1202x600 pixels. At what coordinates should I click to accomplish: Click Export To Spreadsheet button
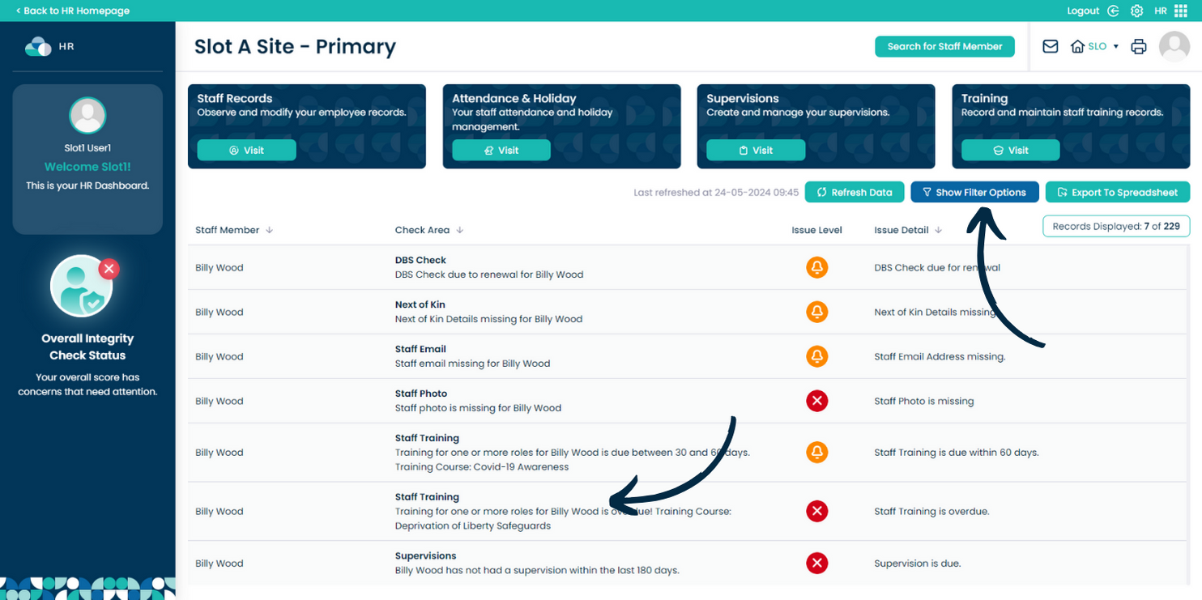click(x=1117, y=192)
